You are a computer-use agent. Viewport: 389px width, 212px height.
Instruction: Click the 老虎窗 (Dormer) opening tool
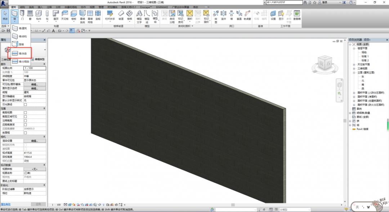click(x=247, y=15)
